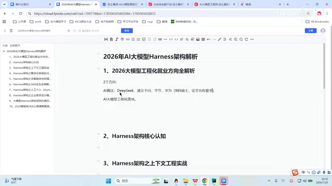
Task: Click the 2个方向 text line
Action: [110, 82]
